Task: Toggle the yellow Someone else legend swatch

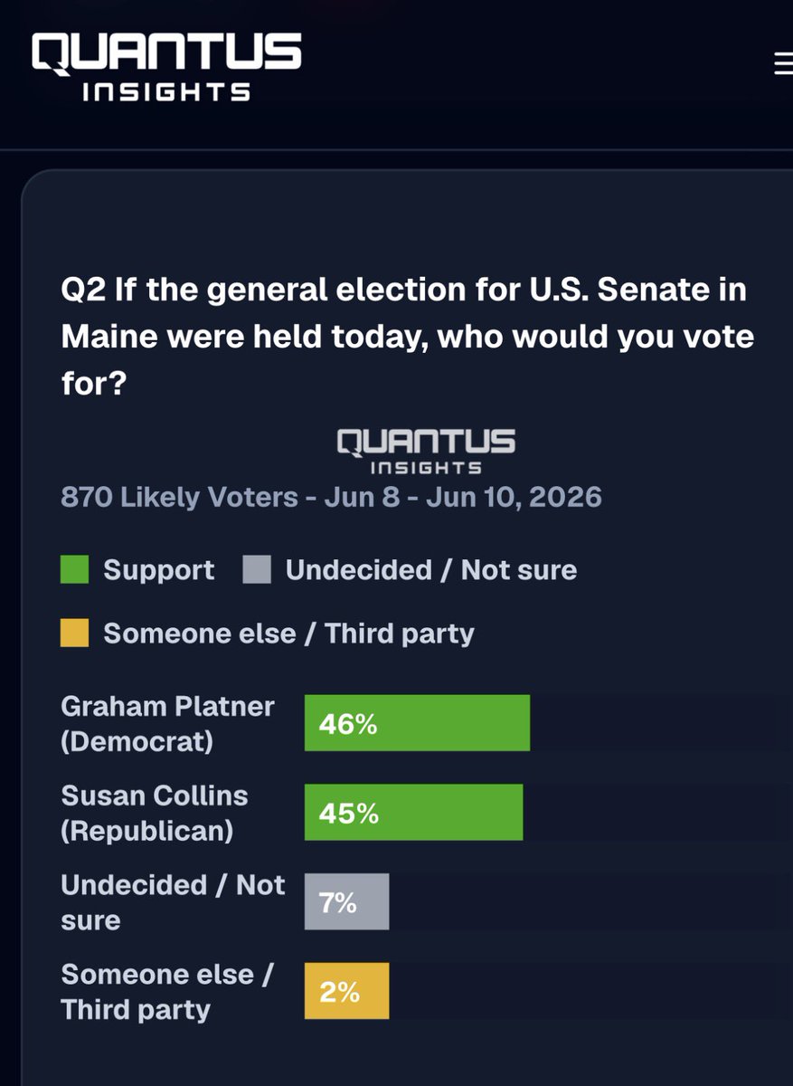Action: tap(74, 633)
